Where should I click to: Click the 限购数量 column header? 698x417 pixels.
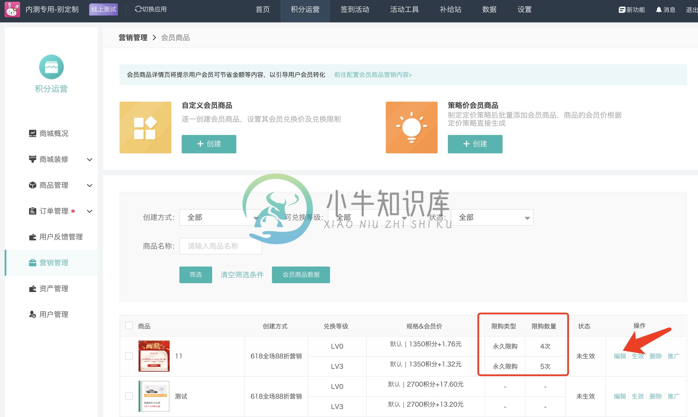[544, 326]
